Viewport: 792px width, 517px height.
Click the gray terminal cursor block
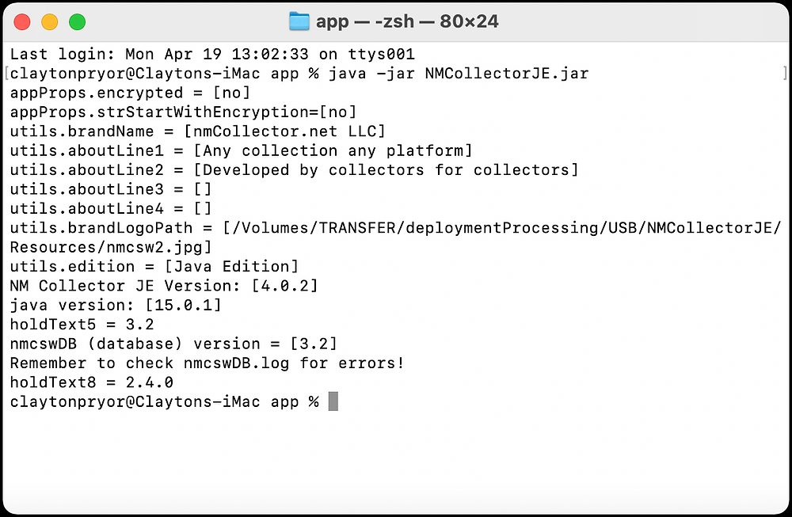tap(333, 401)
